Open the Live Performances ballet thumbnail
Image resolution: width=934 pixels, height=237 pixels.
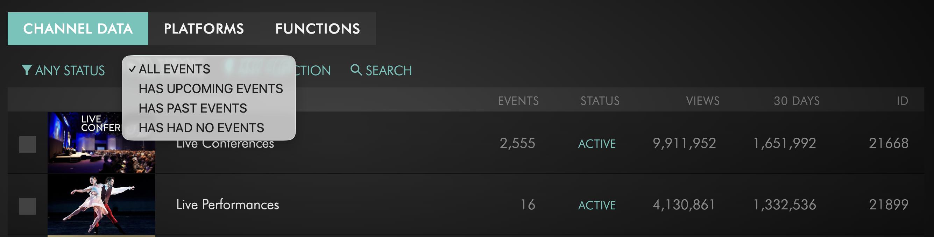(101, 205)
